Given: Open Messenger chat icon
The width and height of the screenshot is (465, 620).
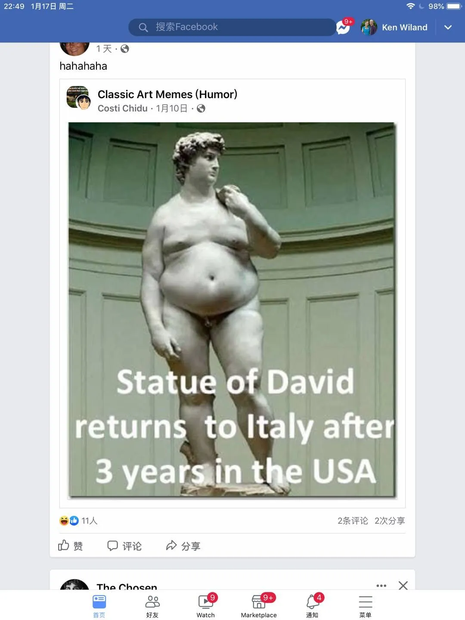Looking at the screenshot, I should pos(343,28).
